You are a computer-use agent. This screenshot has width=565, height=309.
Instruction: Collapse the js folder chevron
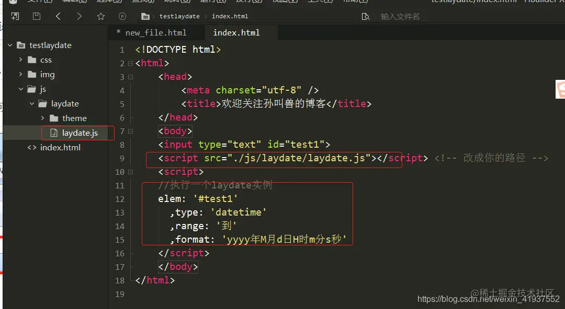pyautogui.click(x=21, y=89)
